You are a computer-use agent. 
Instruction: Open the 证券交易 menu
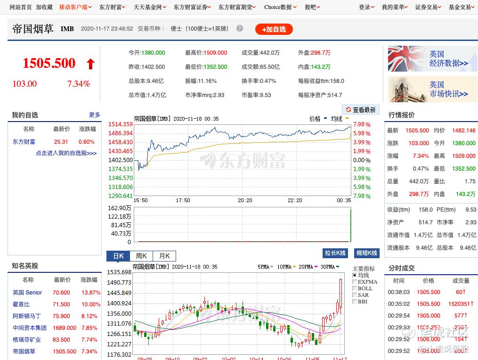(428, 7)
